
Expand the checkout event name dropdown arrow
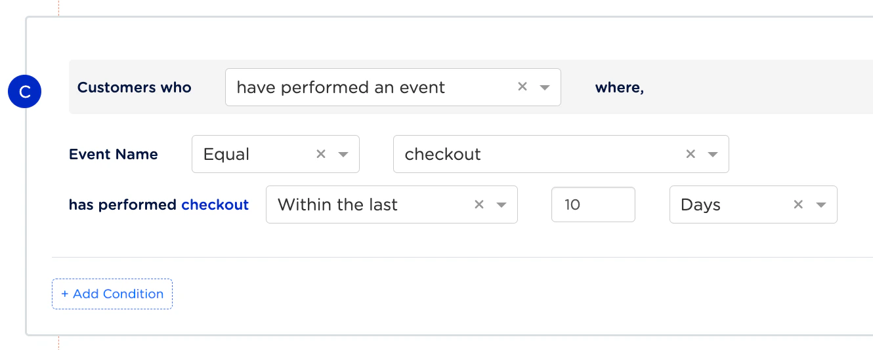click(x=712, y=155)
